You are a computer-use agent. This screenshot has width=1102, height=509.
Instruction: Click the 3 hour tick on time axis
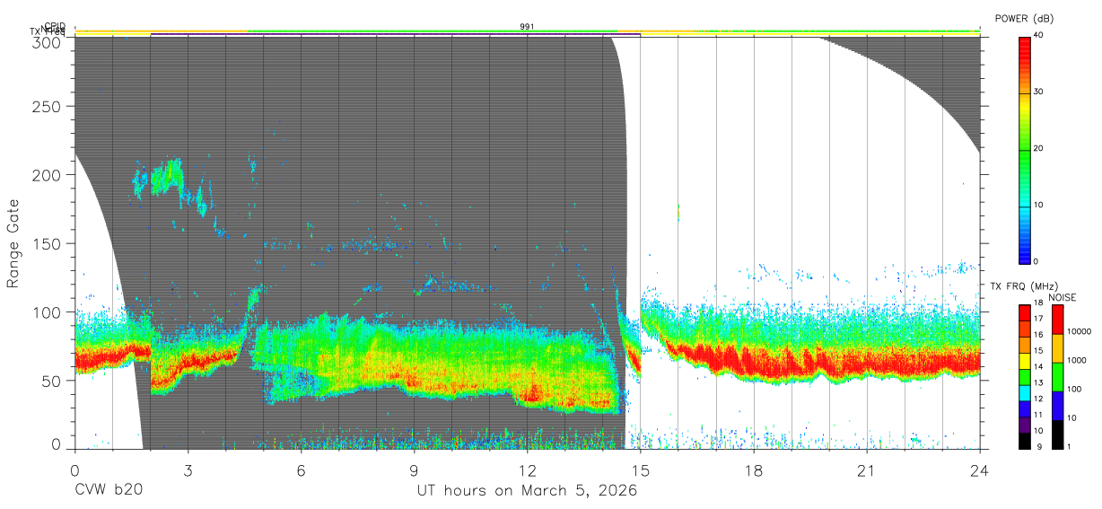pos(188,470)
